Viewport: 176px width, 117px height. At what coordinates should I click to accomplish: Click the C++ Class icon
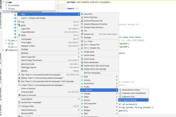(82, 41)
